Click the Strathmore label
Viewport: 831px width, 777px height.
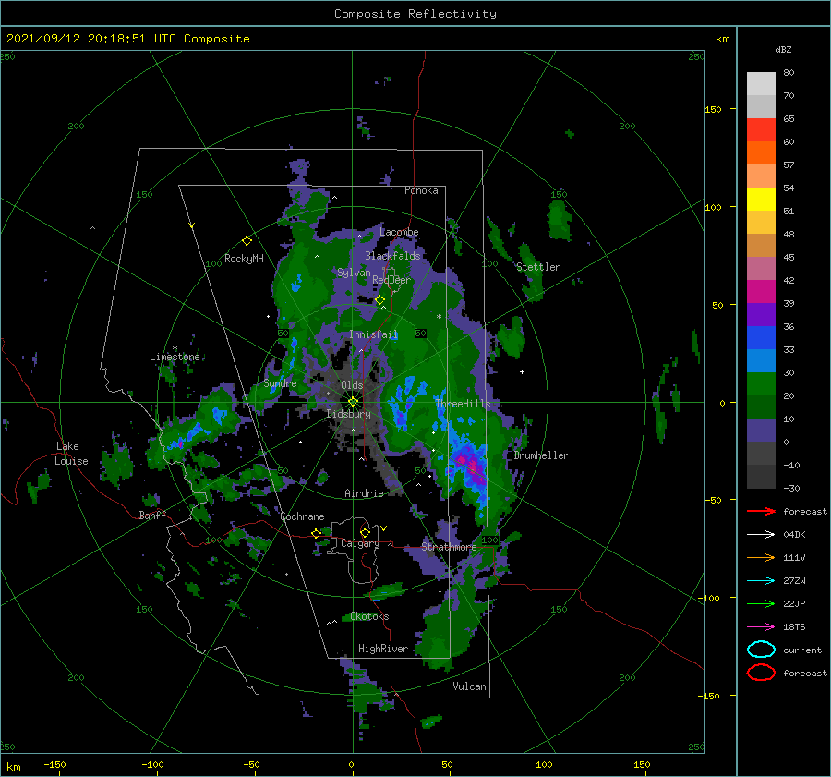pos(449,547)
